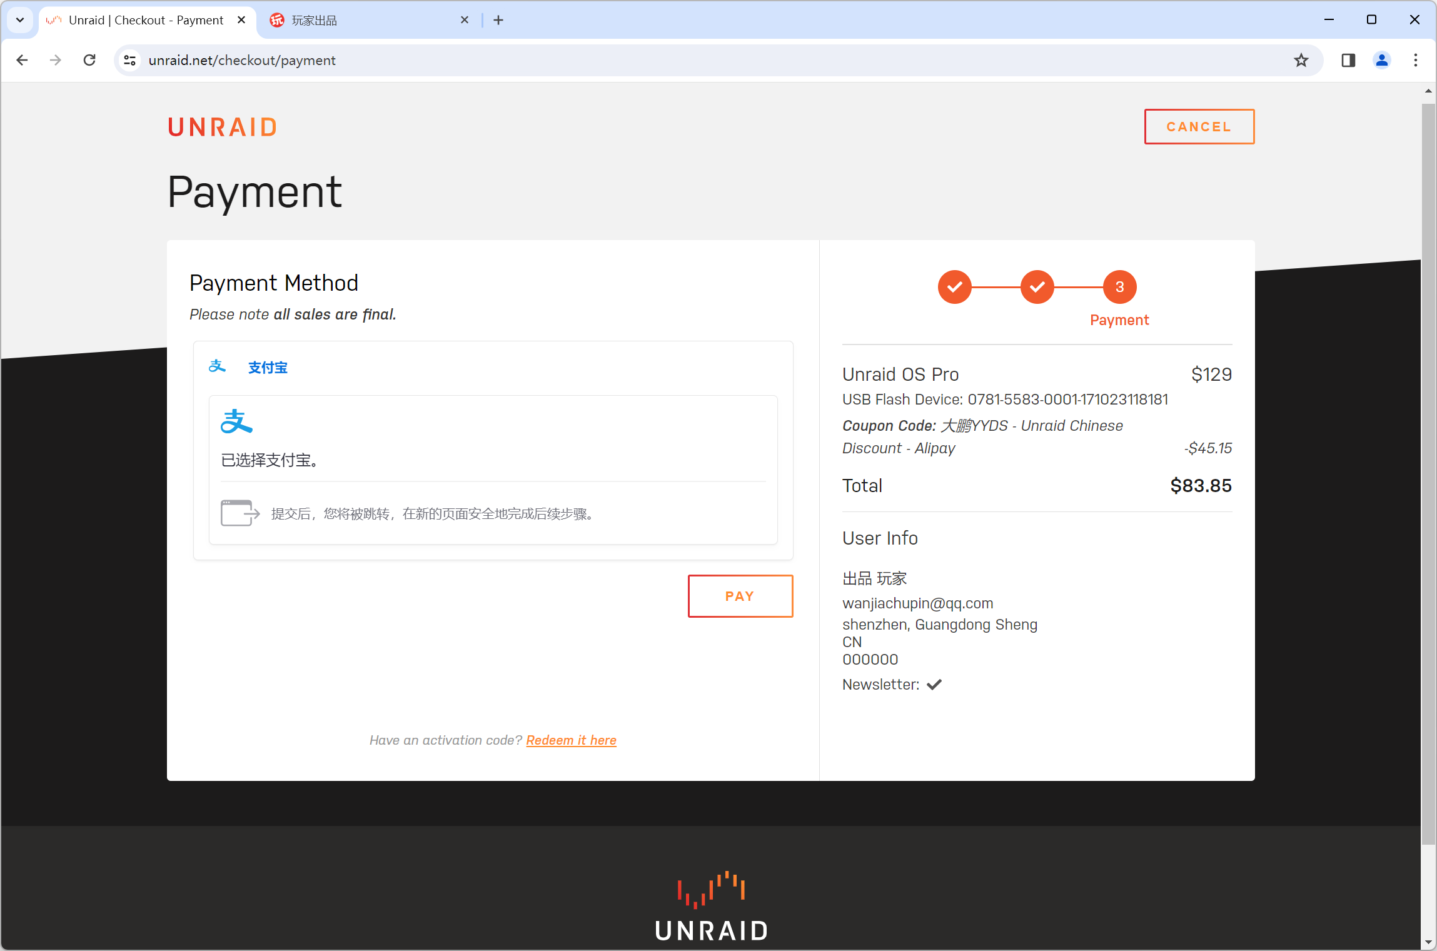1437x951 pixels.
Task: Click the -$45.15 discount amount
Action: click(1208, 448)
